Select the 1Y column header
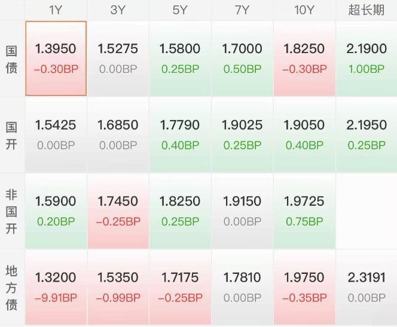Viewport: 397px width, 327px height. [x=56, y=10]
